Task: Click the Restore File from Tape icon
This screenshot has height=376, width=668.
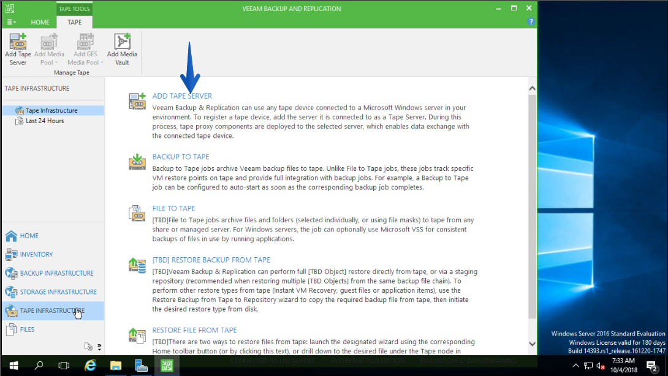Action: [x=137, y=335]
